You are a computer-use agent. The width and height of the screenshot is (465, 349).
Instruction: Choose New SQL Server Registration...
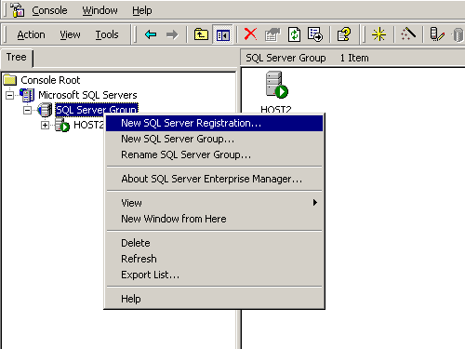coord(214,123)
